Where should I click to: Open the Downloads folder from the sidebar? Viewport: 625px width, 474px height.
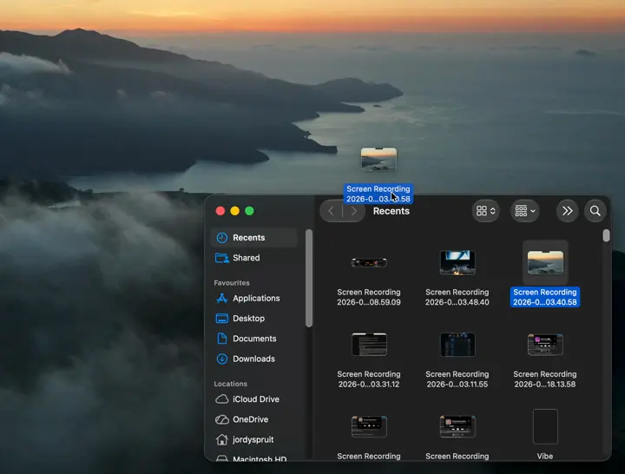pyautogui.click(x=254, y=359)
